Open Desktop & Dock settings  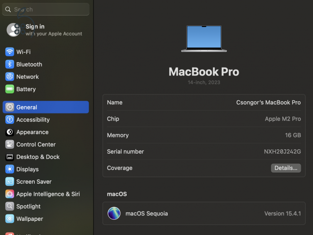45,157
